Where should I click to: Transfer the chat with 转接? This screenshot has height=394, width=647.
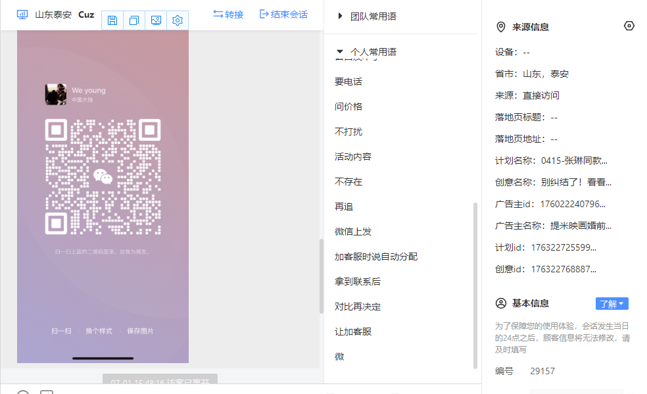tap(228, 14)
